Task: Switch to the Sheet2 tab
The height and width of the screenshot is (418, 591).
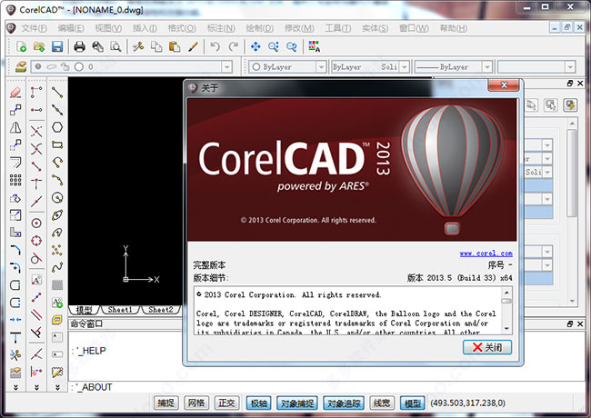Action: tap(161, 310)
